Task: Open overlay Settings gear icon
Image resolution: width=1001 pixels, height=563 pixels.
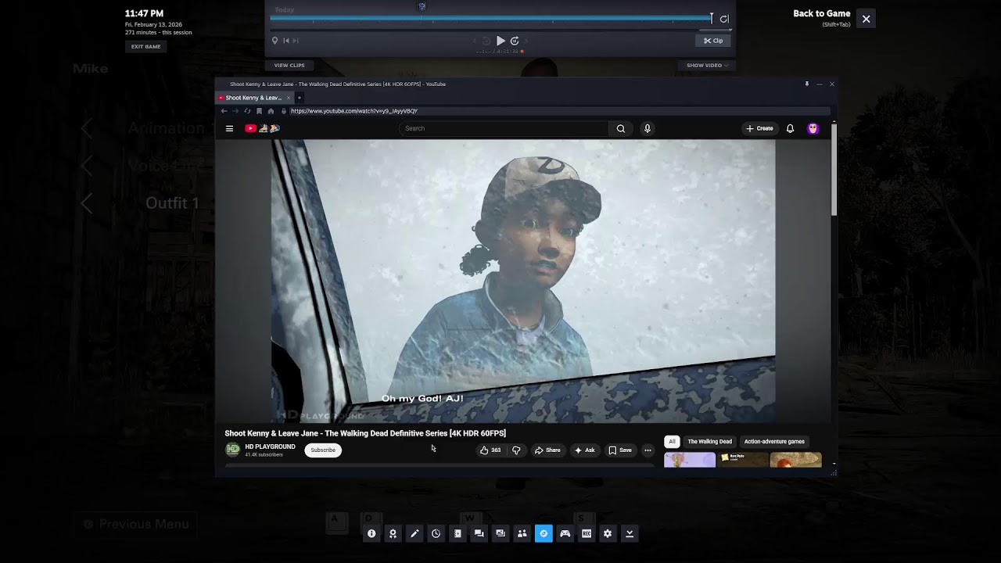Action: coord(608,533)
